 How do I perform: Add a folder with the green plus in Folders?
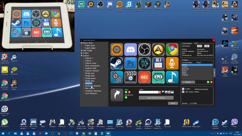point(208,82)
